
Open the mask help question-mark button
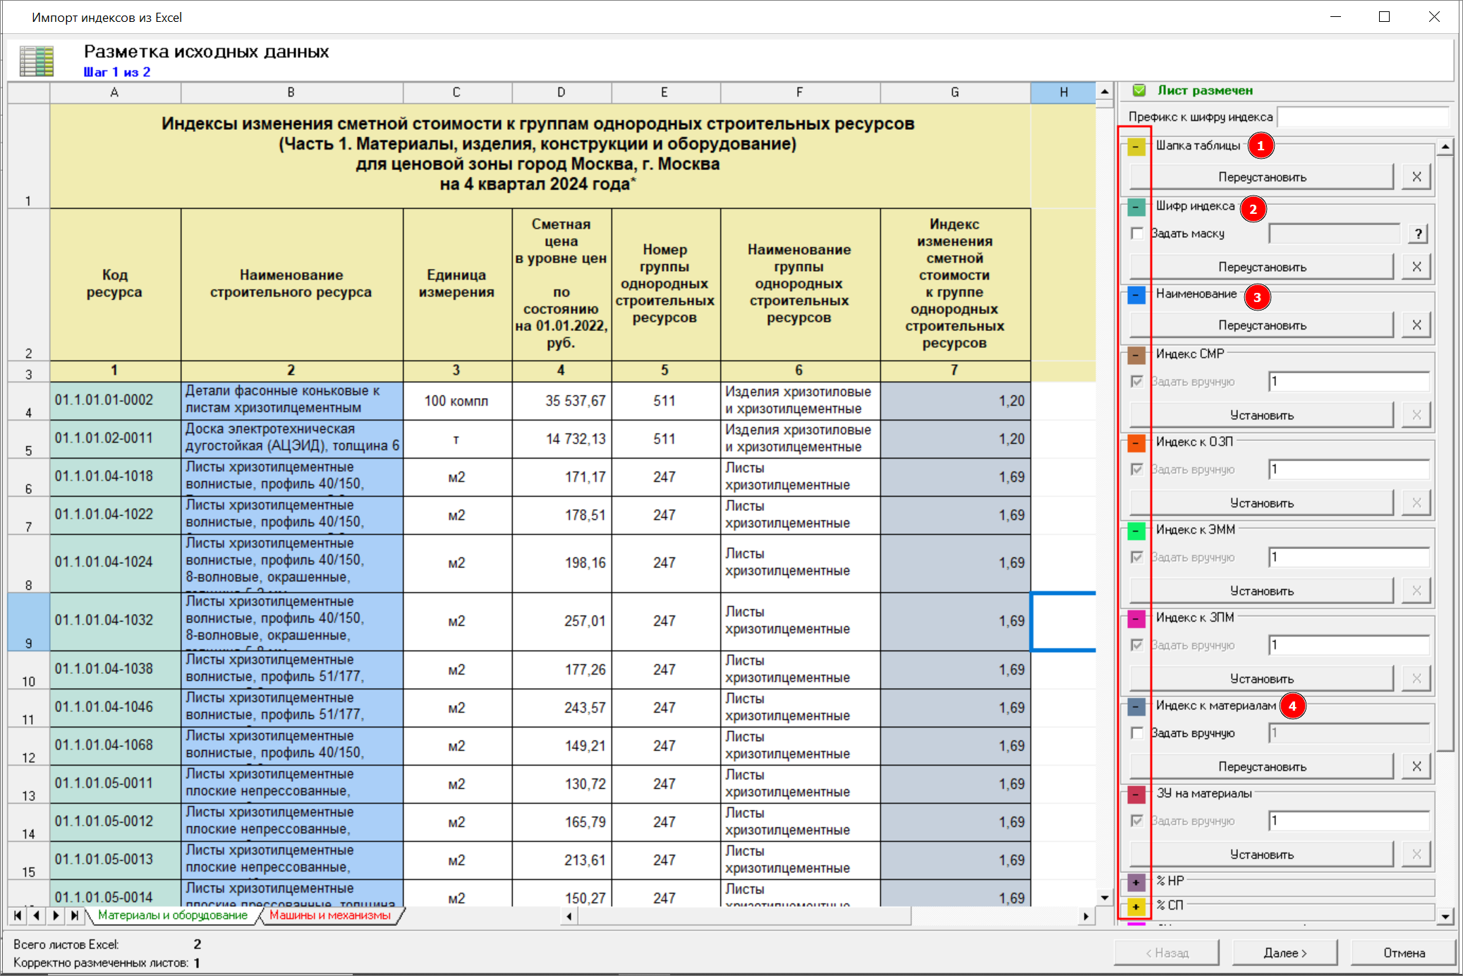coord(1418,234)
